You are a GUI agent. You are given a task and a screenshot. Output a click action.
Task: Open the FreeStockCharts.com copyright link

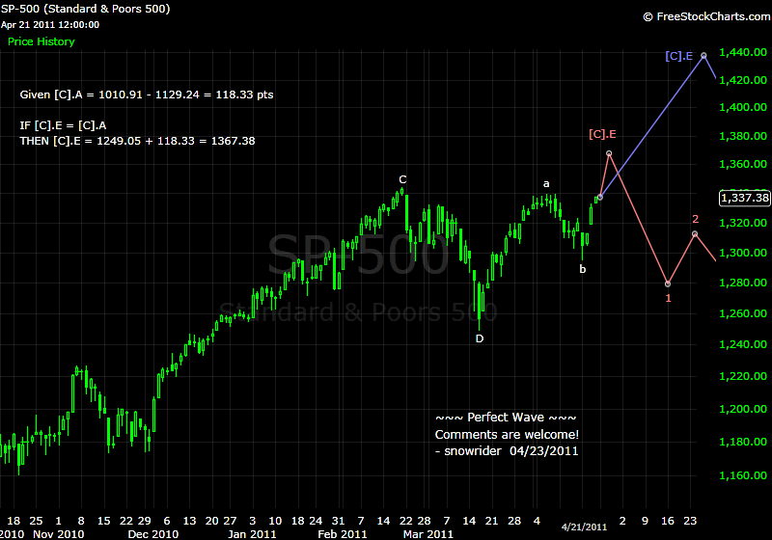pyautogui.click(x=707, y=16)
